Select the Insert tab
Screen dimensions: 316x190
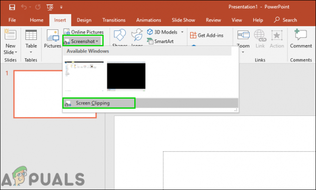coord(60,20)
